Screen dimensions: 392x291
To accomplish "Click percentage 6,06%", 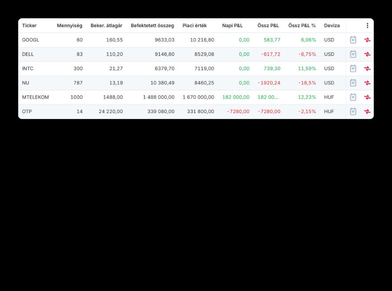I will click(x=308, y=40).
